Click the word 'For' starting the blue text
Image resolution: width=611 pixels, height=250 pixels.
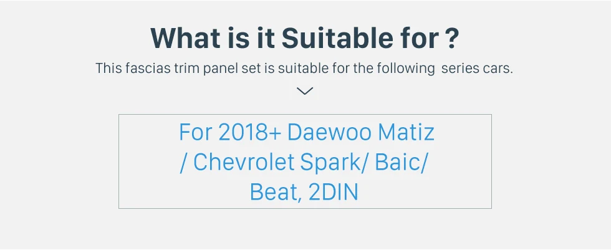tap(195, 132)
